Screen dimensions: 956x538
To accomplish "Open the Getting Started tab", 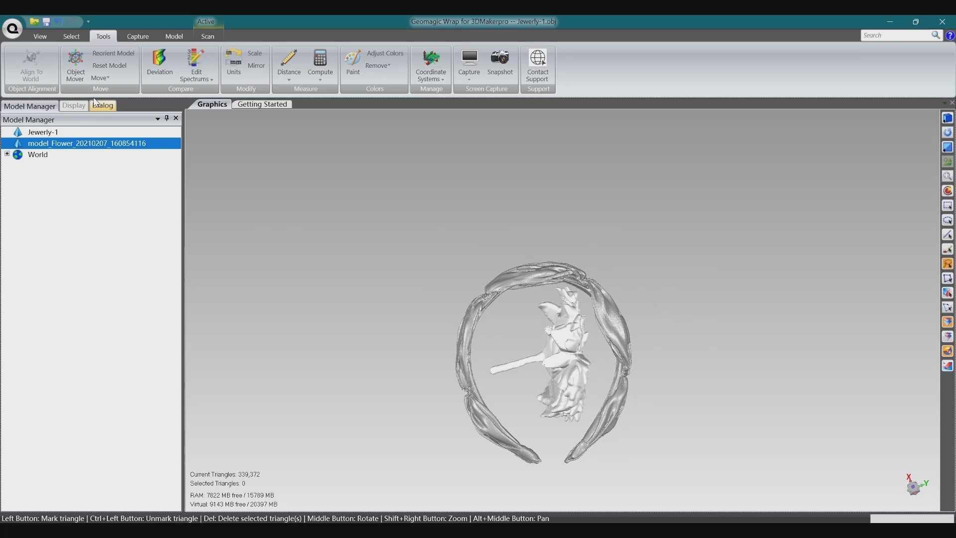I will click(x=262, y=104).
